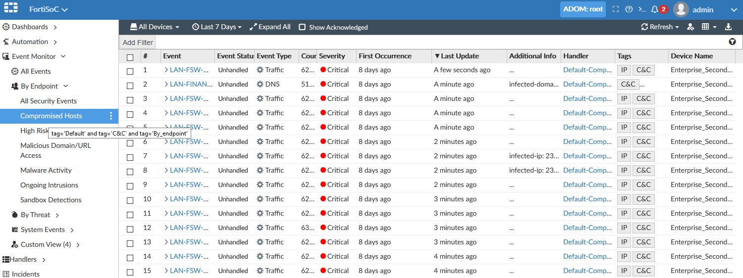Tick the select-all checkbox in table header
The width and height of the screenshot is (743, 278).
pos(130,57)
